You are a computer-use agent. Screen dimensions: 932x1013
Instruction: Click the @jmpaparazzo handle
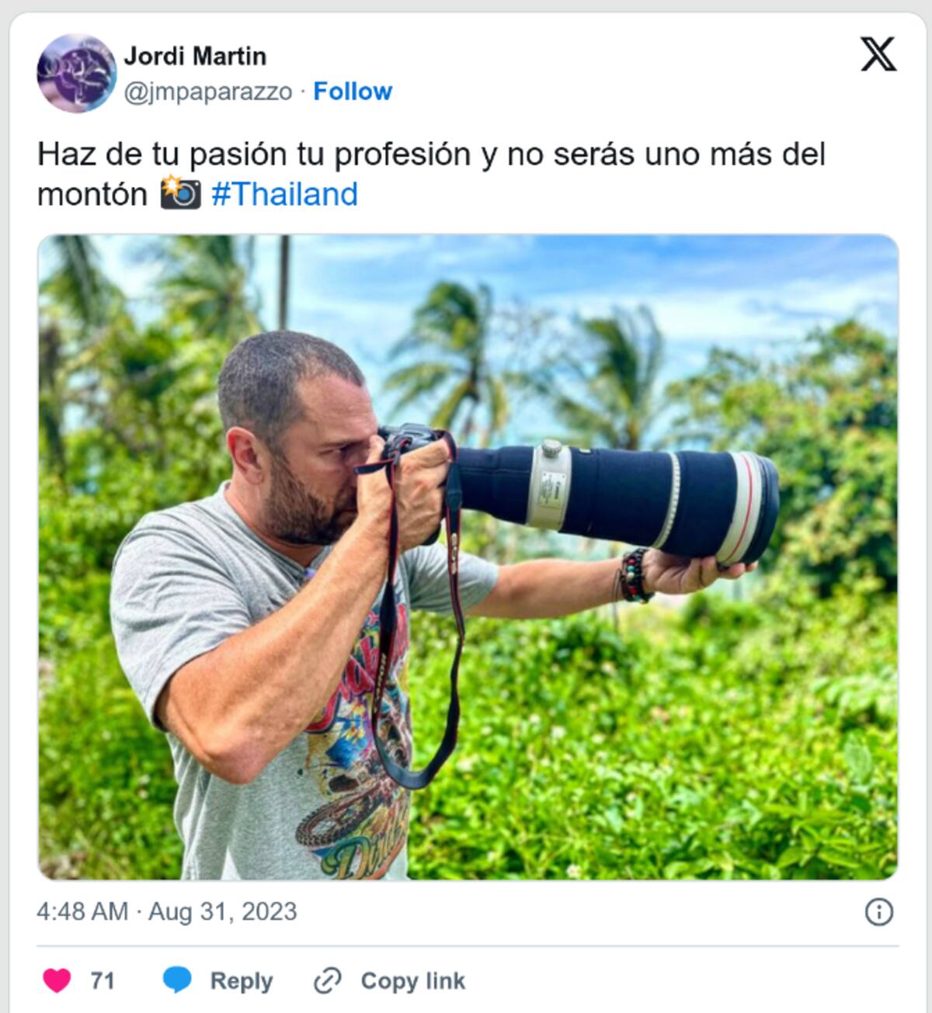coord(208,92)
